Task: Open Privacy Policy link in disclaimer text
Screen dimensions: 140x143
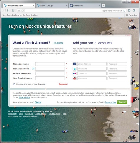Action: coord(24,97)
